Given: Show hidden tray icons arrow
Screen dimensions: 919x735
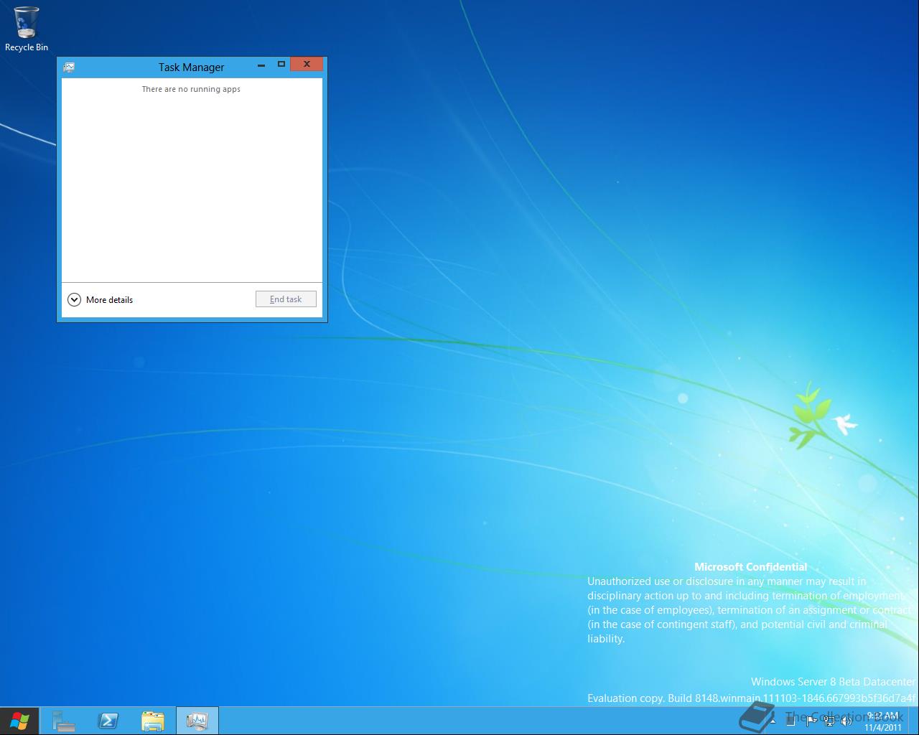Looking at the screenshot, I should (x=773, y=721).
